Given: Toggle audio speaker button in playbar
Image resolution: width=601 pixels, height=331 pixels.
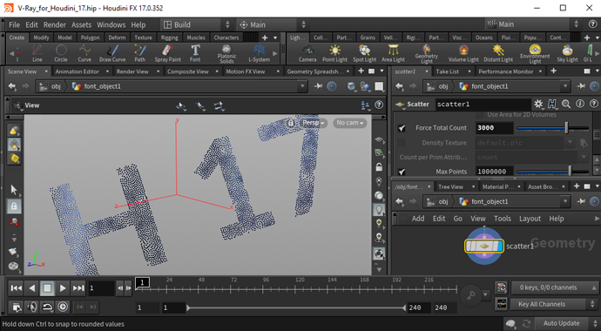Looking at the screenshot, I should click(x=32, y=307).
